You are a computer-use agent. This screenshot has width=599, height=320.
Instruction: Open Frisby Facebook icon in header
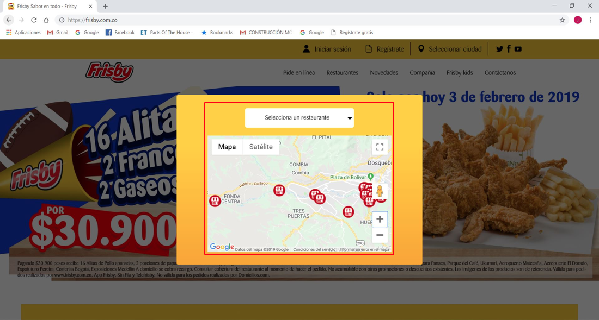tap(509, 49)
